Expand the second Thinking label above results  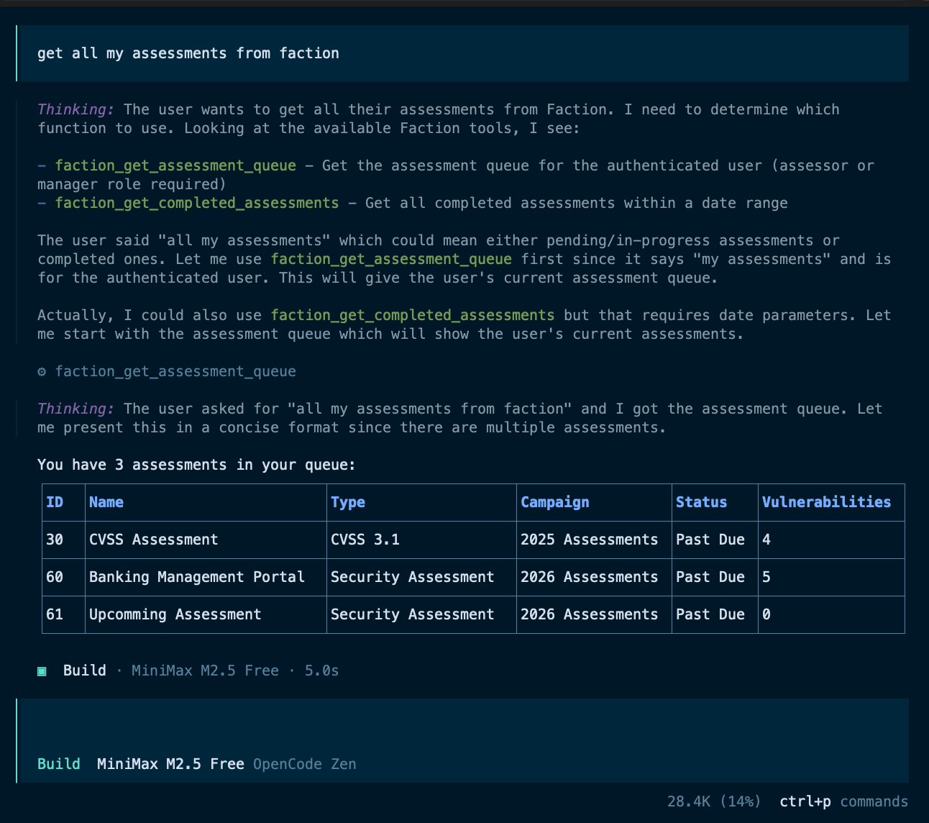[x=75, y=409]
